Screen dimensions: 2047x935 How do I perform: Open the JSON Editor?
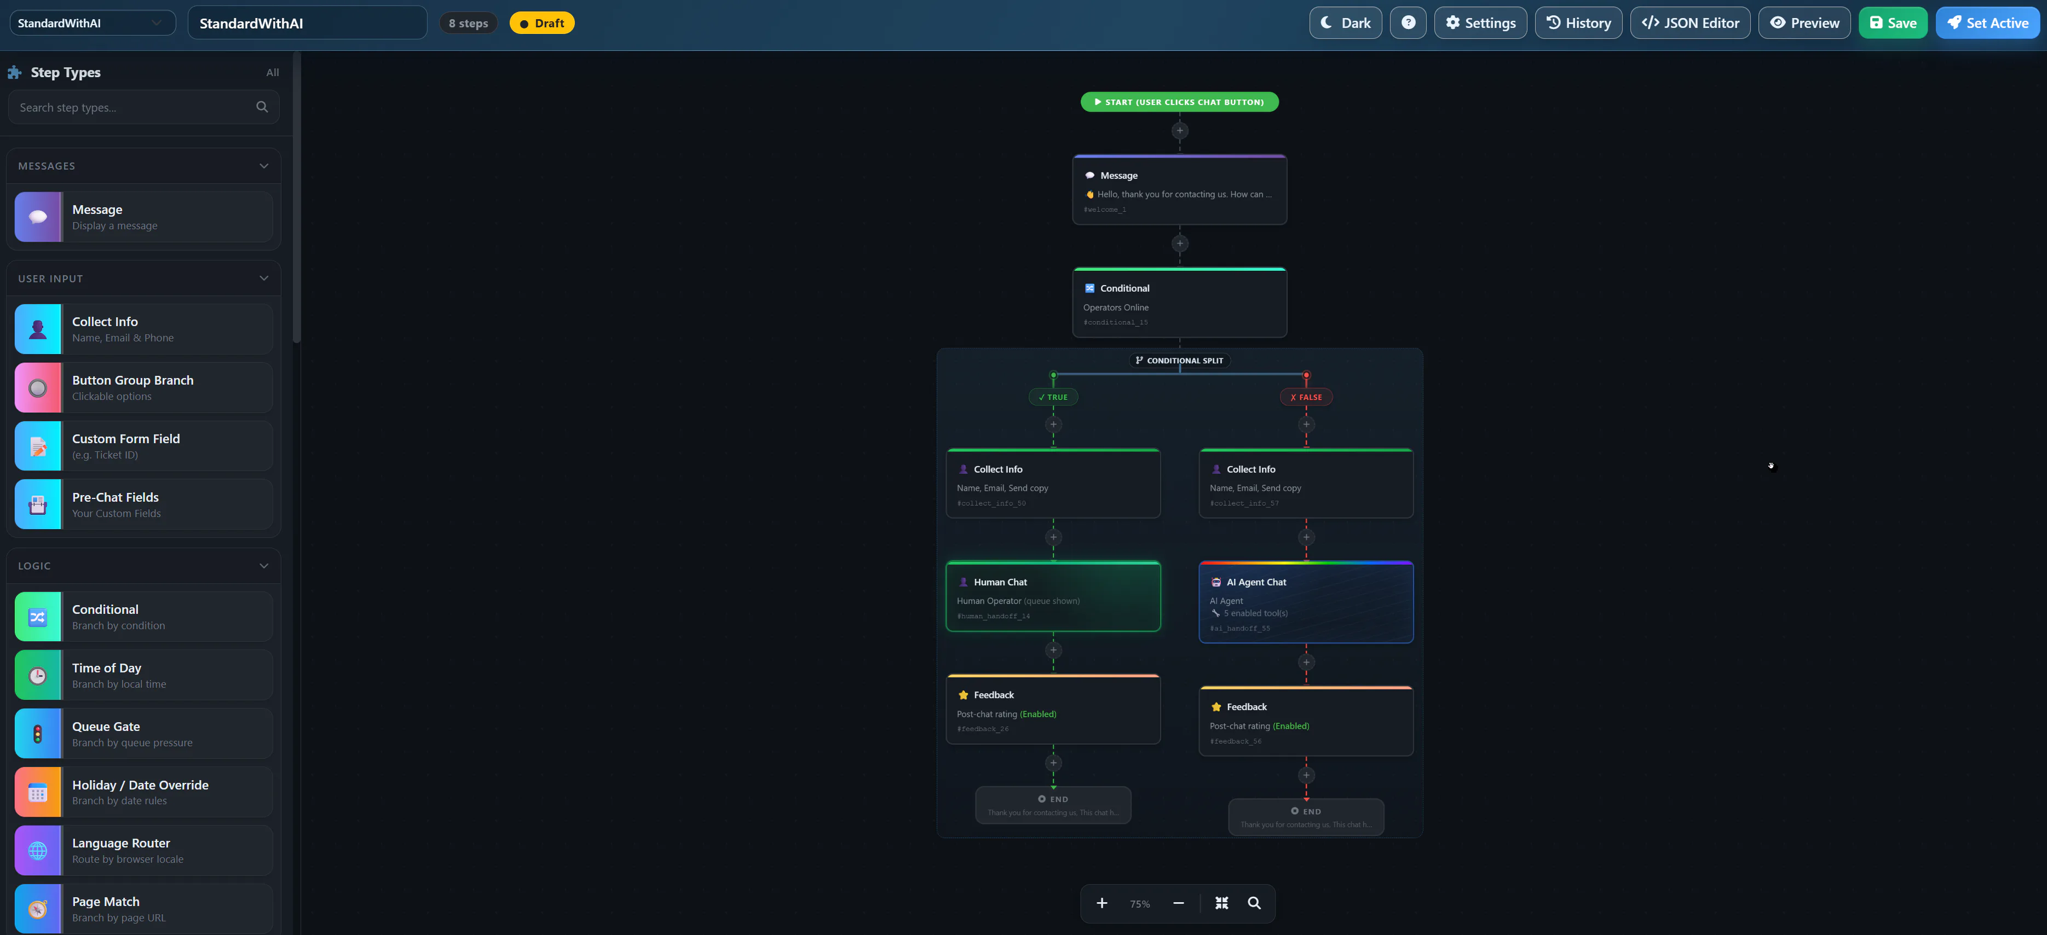[x=1690, y=23]
